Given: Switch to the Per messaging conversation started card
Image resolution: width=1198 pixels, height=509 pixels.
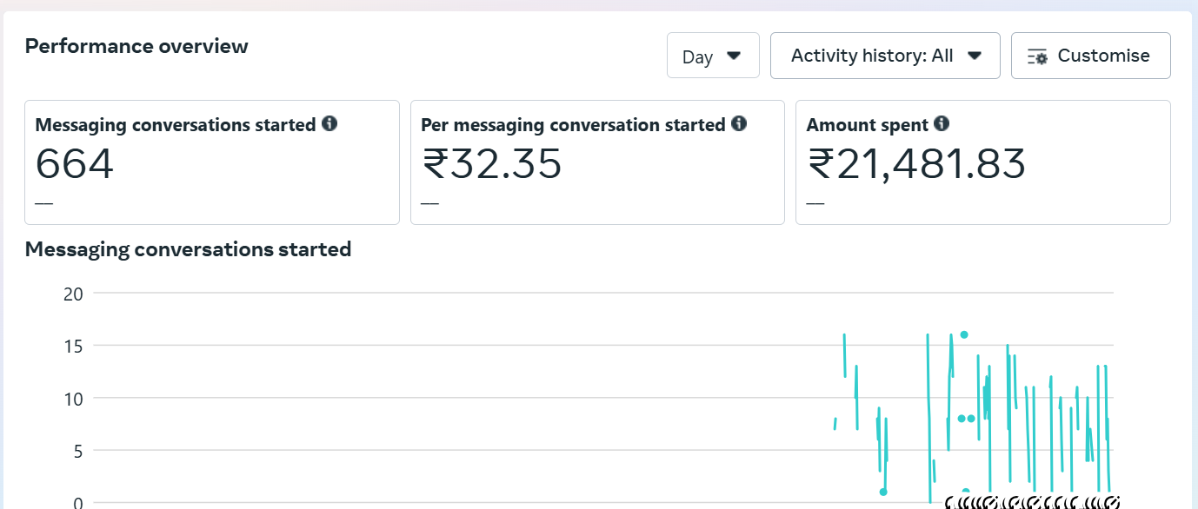Looking at the screenshot, I should pyautogui.click(x=597, y=162).
